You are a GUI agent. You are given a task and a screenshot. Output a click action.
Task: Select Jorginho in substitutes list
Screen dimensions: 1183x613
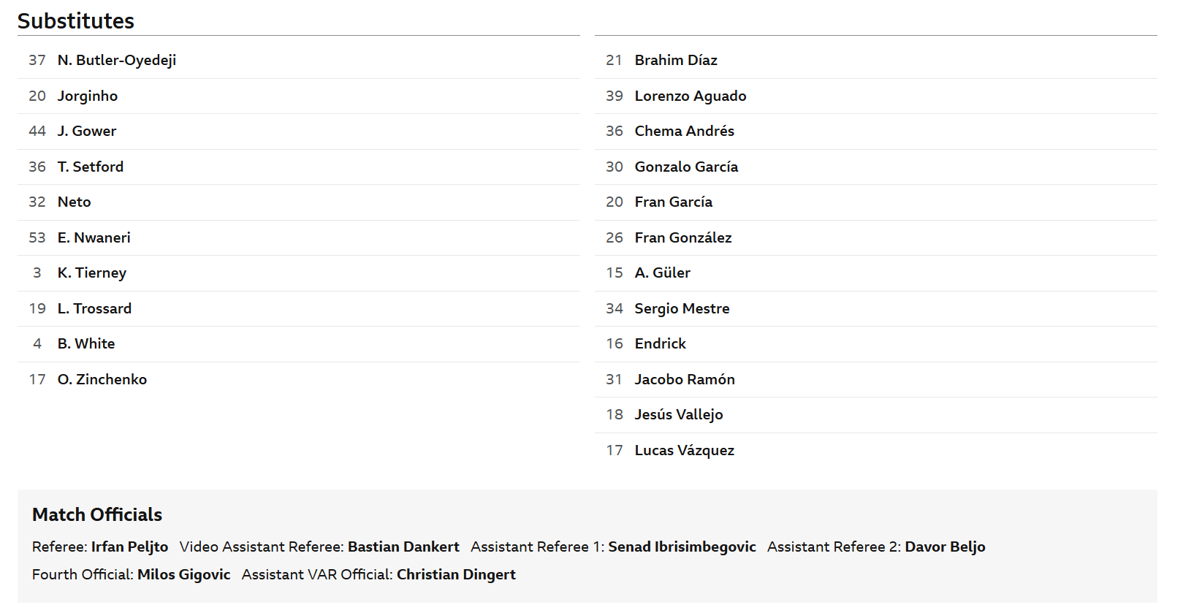pos(88,96)
